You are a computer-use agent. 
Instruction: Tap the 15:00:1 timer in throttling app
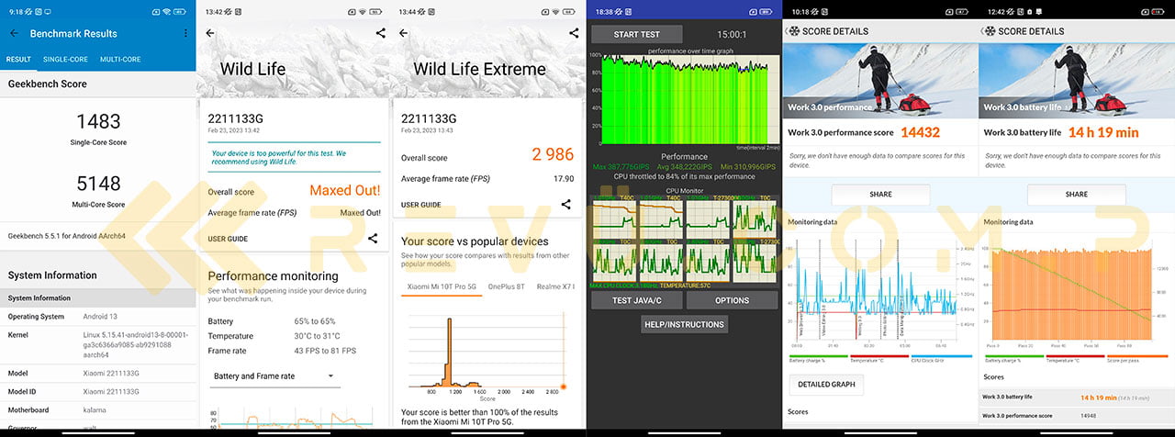pyautogui.click(x=732, y=34)
